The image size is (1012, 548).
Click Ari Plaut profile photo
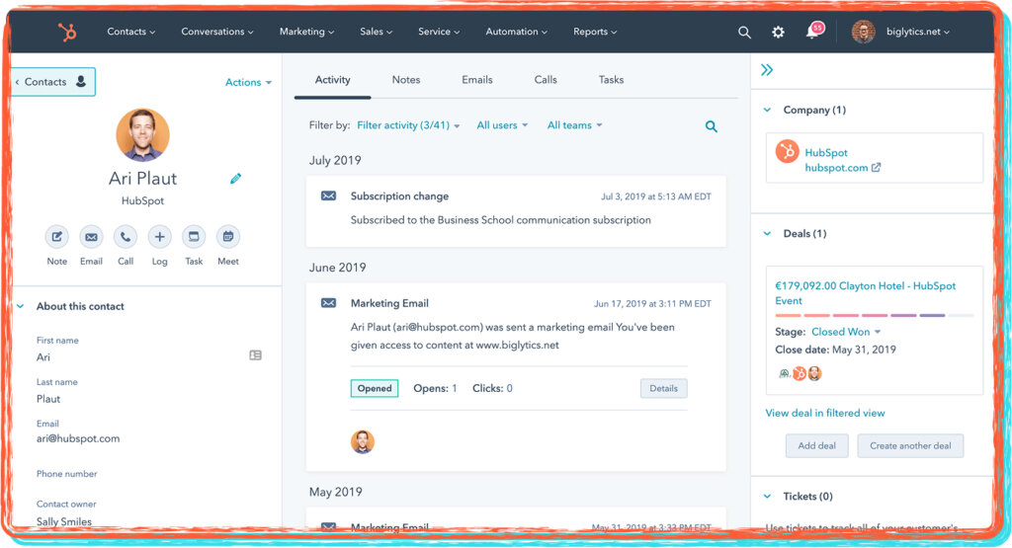(142, 134)
